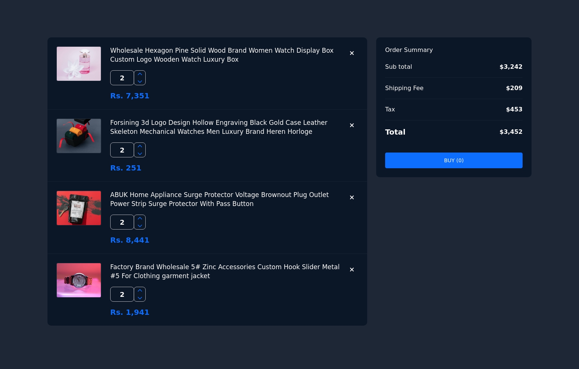This screenshot has height=369, width=579.
Task: Increase quantity of the Watch Display Box
Action: [x=140, y=74]
